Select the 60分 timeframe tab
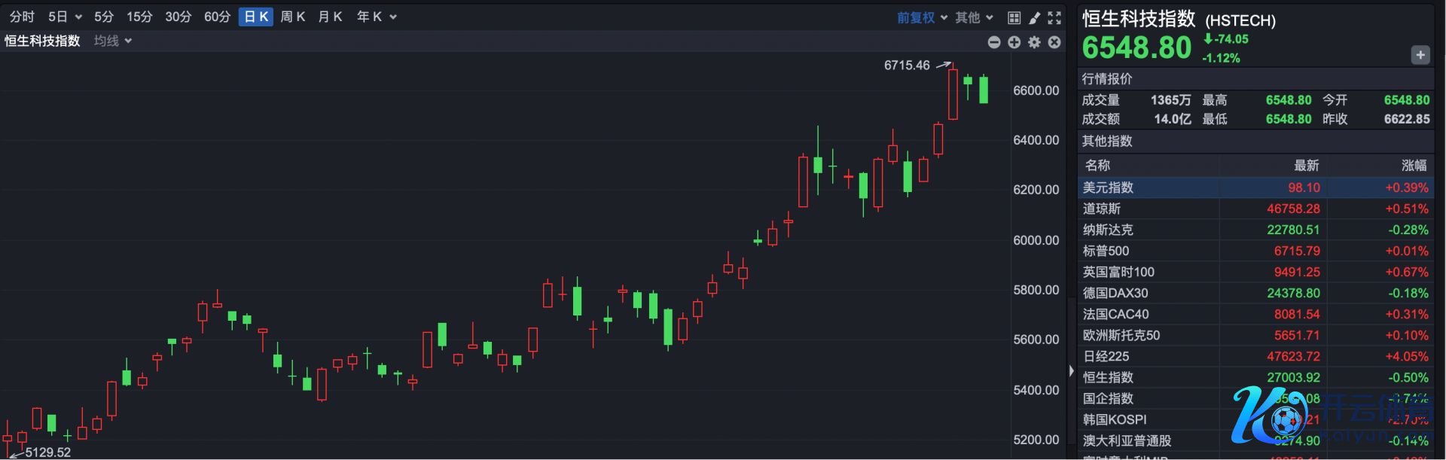1446x460 pixels. (x=217, y=17)
